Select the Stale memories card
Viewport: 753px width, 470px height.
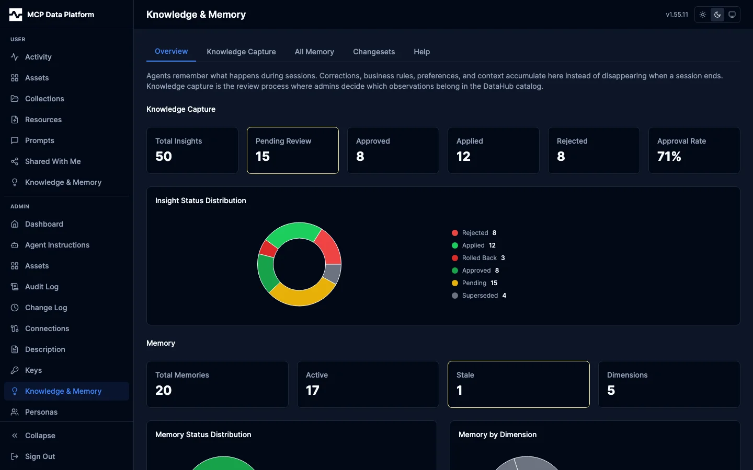[x=518, y=384]
